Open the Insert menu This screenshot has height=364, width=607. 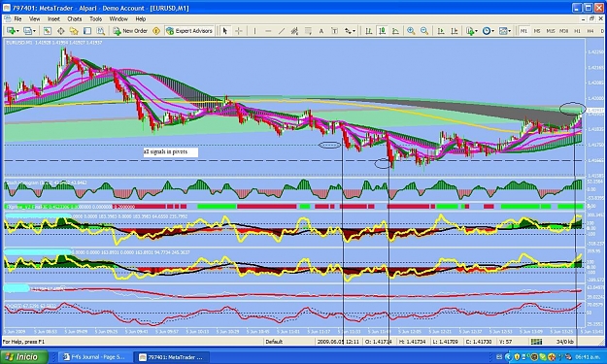(x=53, y=18)
